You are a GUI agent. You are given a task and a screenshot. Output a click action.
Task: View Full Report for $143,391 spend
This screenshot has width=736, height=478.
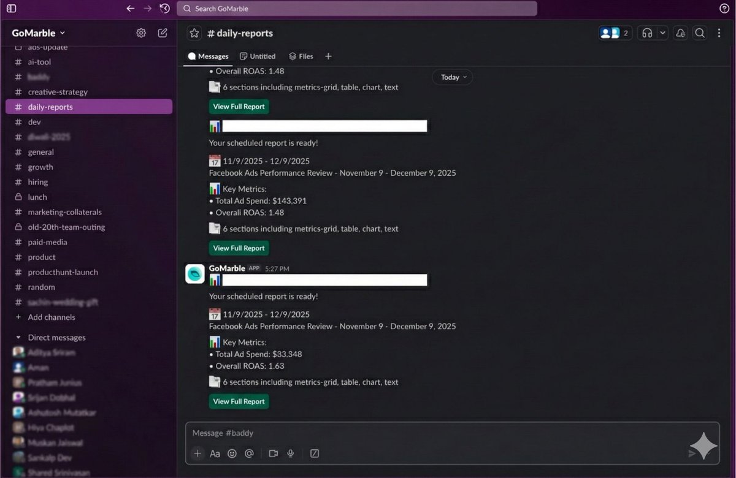tap(239, 248)
